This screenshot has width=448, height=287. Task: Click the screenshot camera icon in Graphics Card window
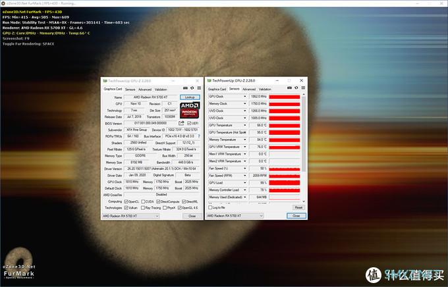pyautogui.click(x=185, y=88)
